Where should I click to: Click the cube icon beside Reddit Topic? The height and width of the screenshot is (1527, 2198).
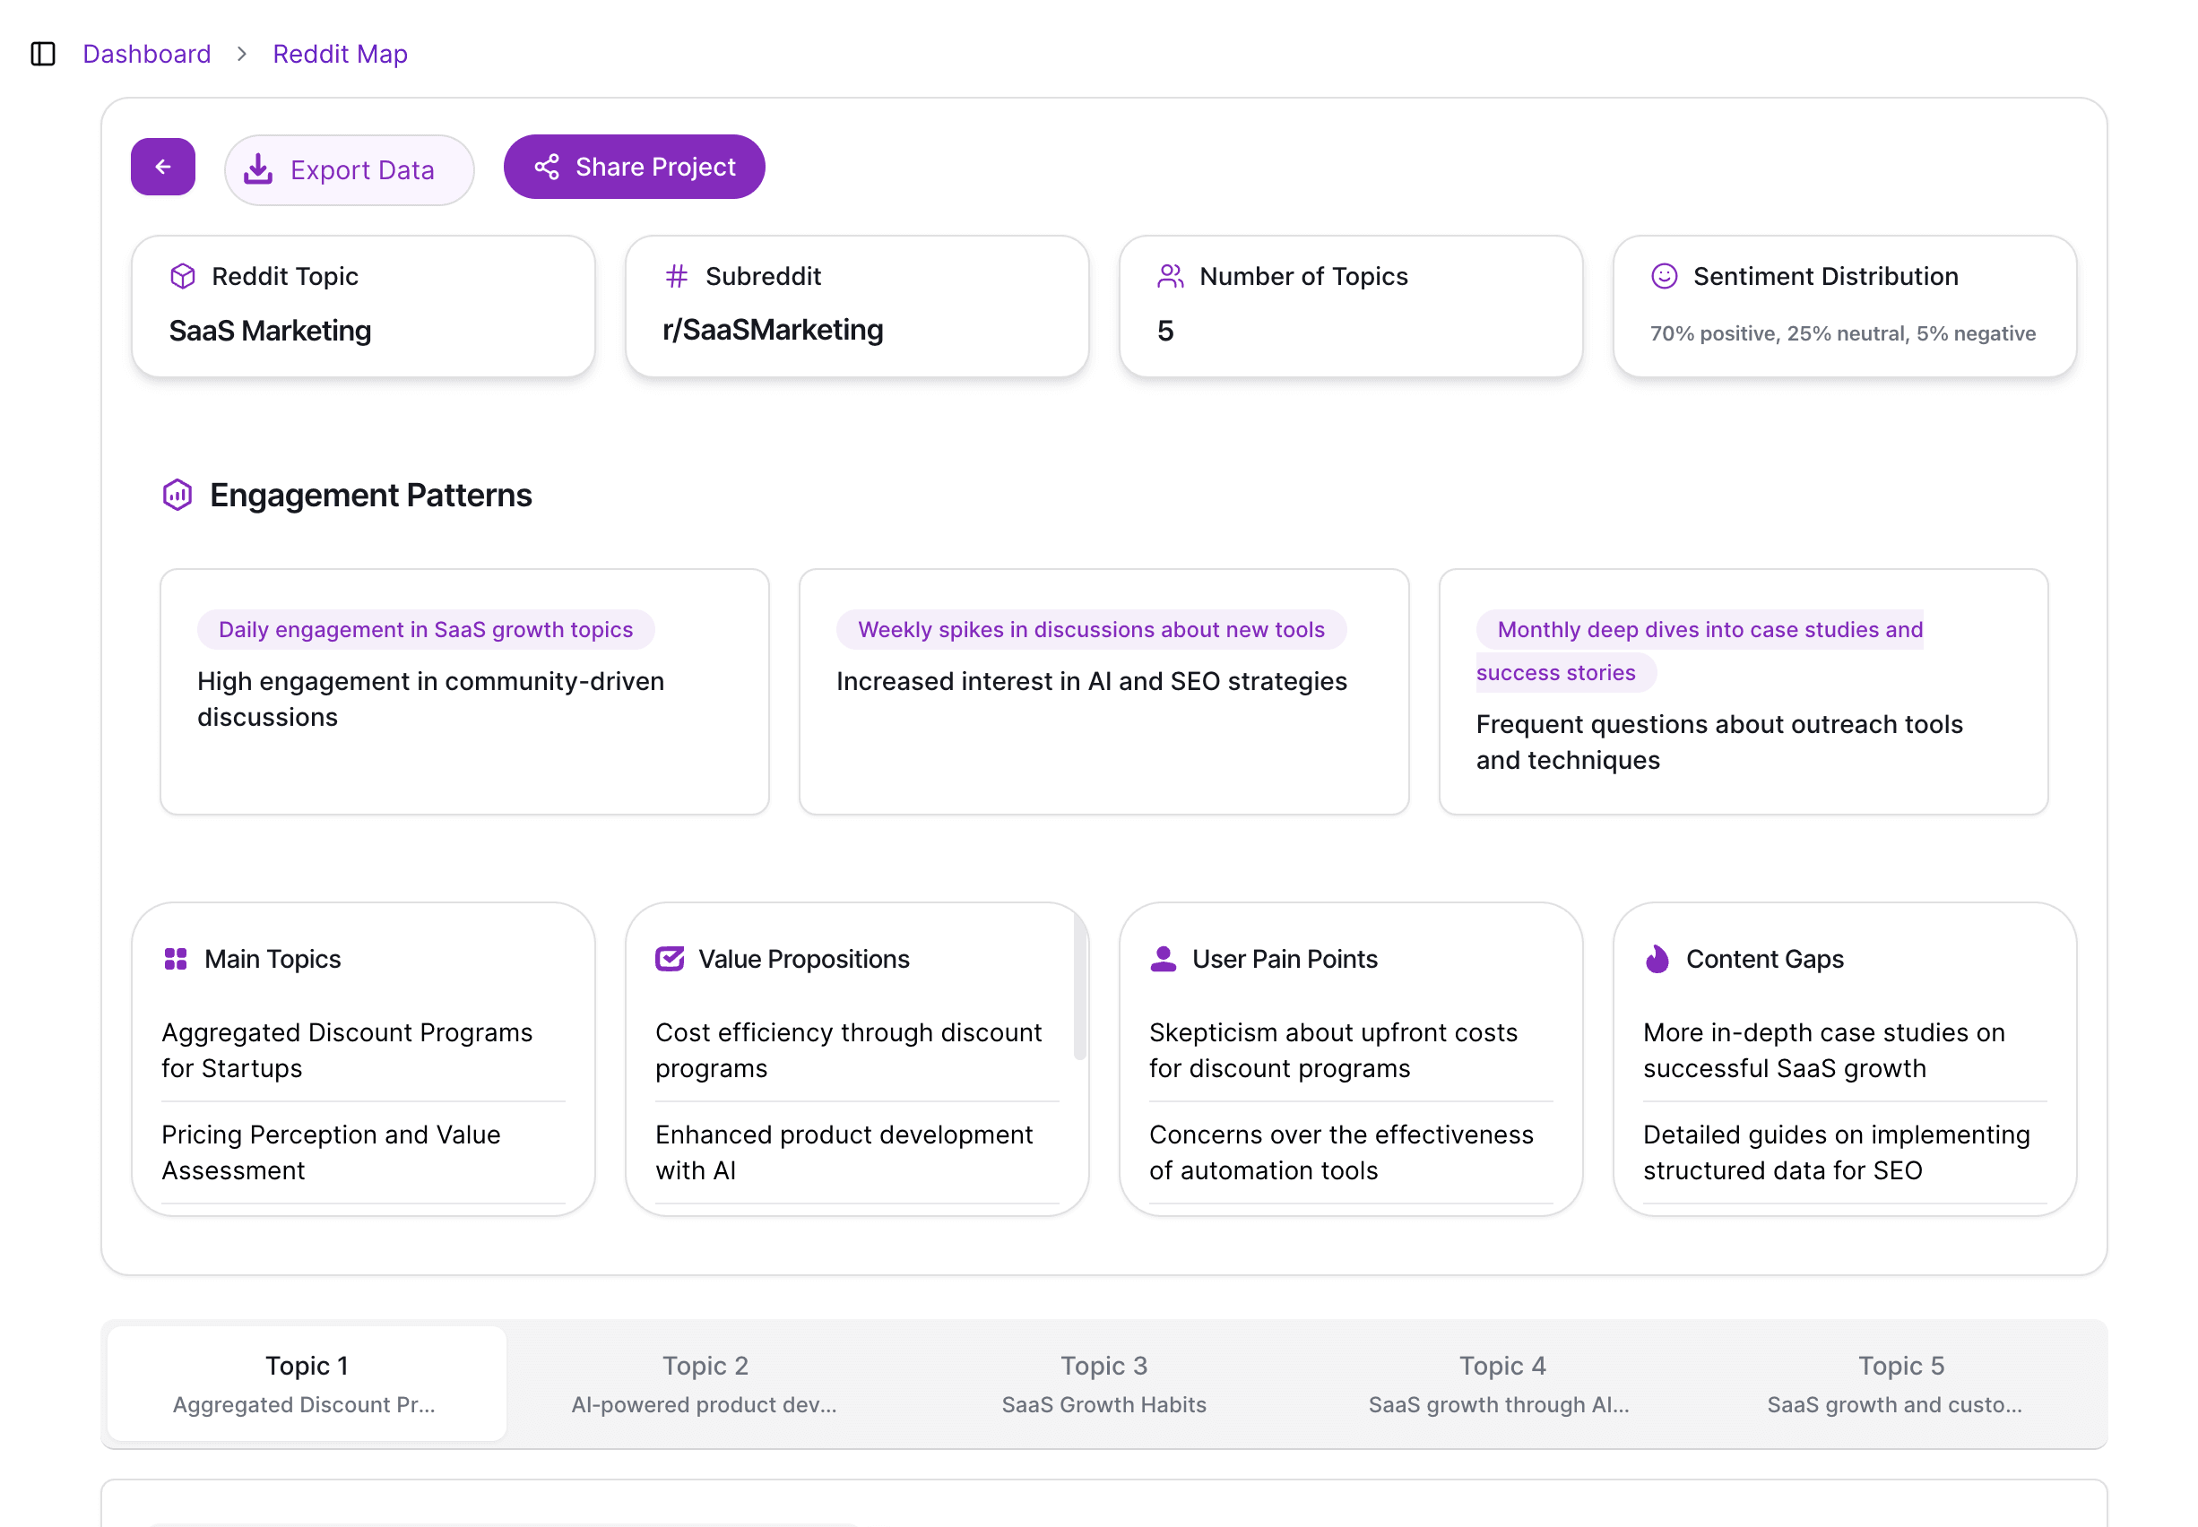pyautogui.click(x=182, y=277)
